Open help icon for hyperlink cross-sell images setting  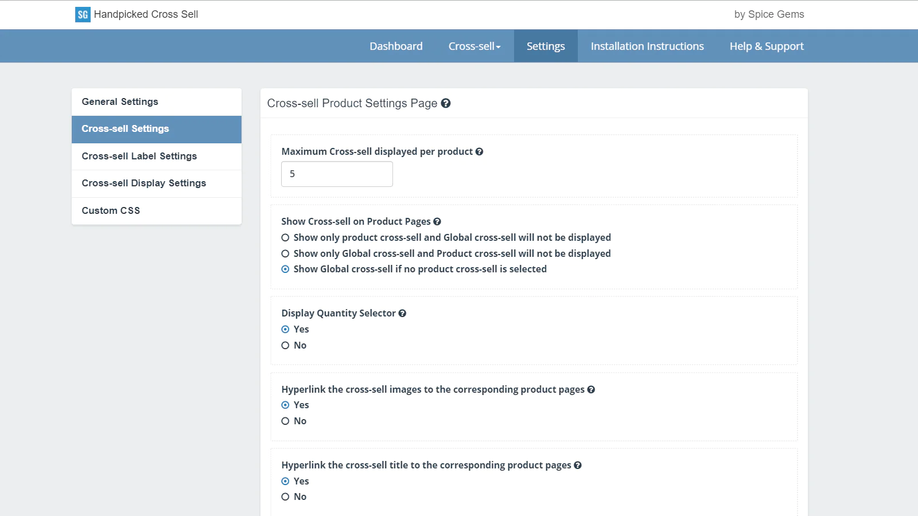point(591,389)
